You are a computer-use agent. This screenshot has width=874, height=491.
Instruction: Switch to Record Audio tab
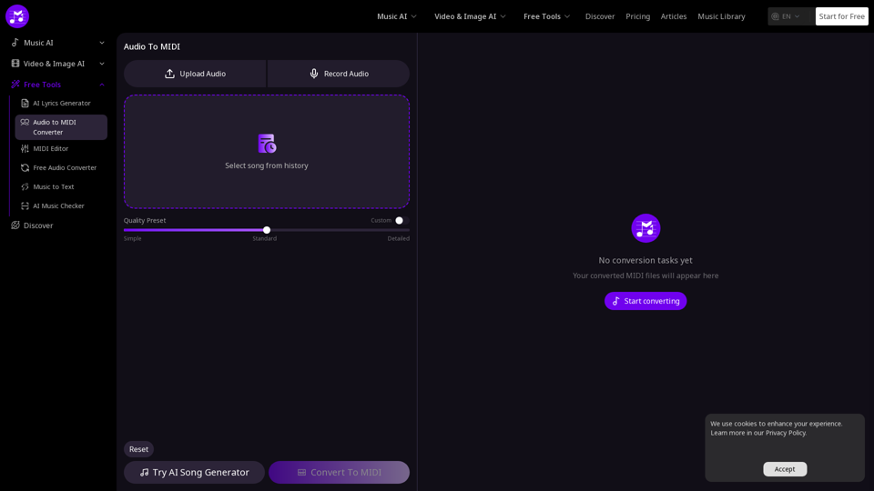(339, 74)
